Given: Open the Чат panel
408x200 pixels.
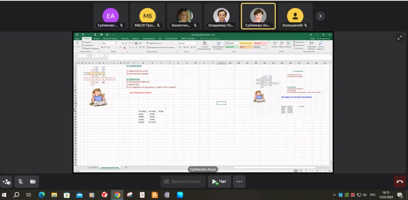Looking at the screenshot, I should [x=219, y=182].
